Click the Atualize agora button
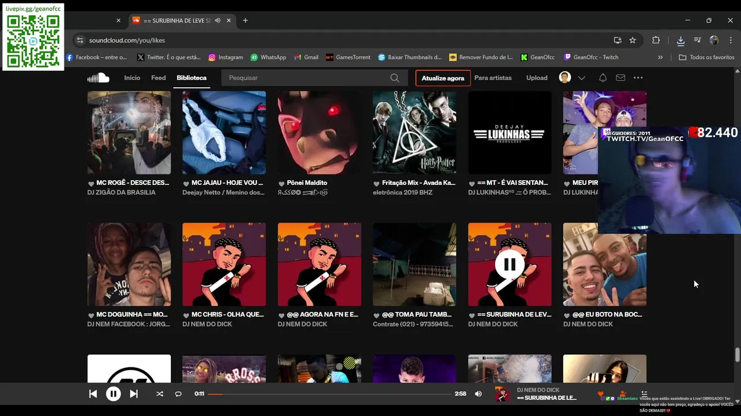The image size is (741, 416). point(443,78)
